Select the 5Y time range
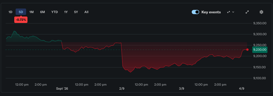273x96 pixels. click(x=76, y=12)
